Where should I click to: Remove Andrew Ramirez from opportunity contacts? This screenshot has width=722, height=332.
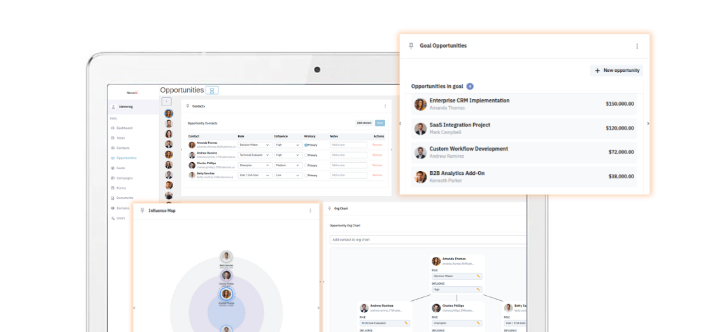pos(377,155)
